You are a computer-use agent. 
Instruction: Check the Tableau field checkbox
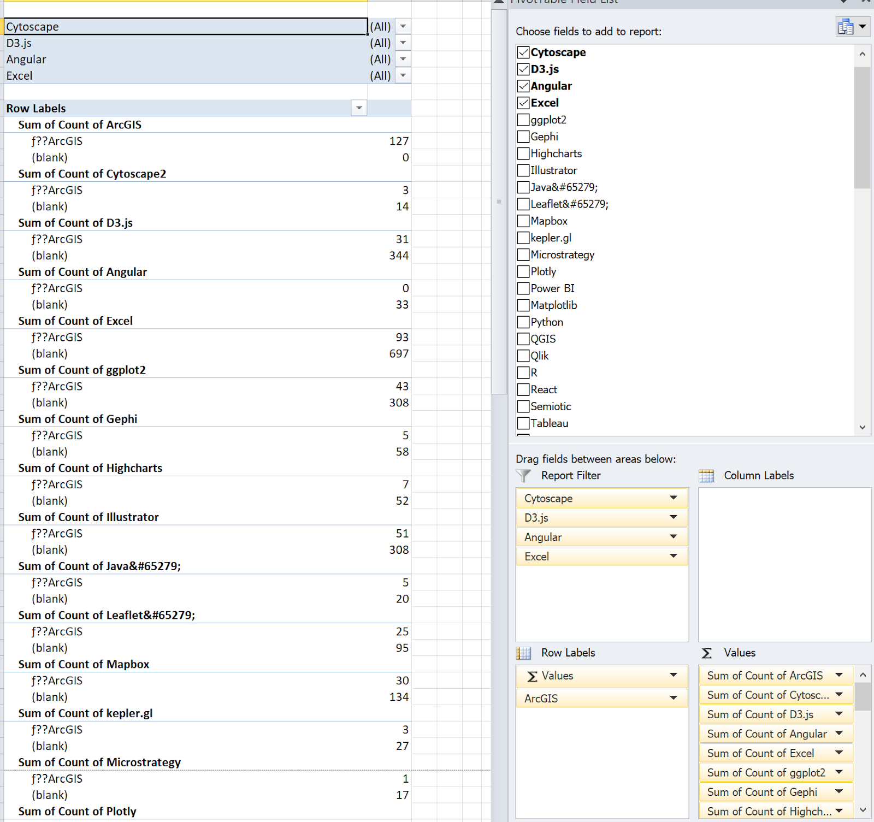tap(523, 424)
